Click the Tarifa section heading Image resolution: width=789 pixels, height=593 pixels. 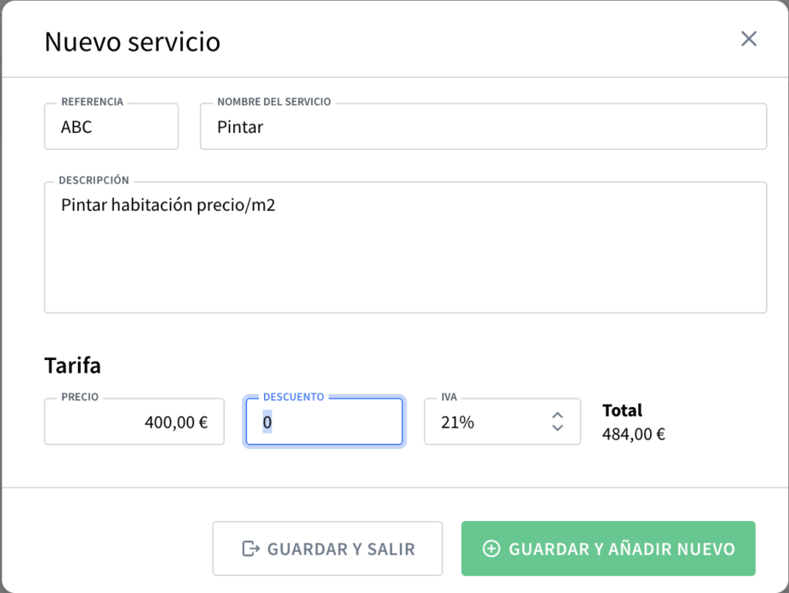click(x=73, y=365)
